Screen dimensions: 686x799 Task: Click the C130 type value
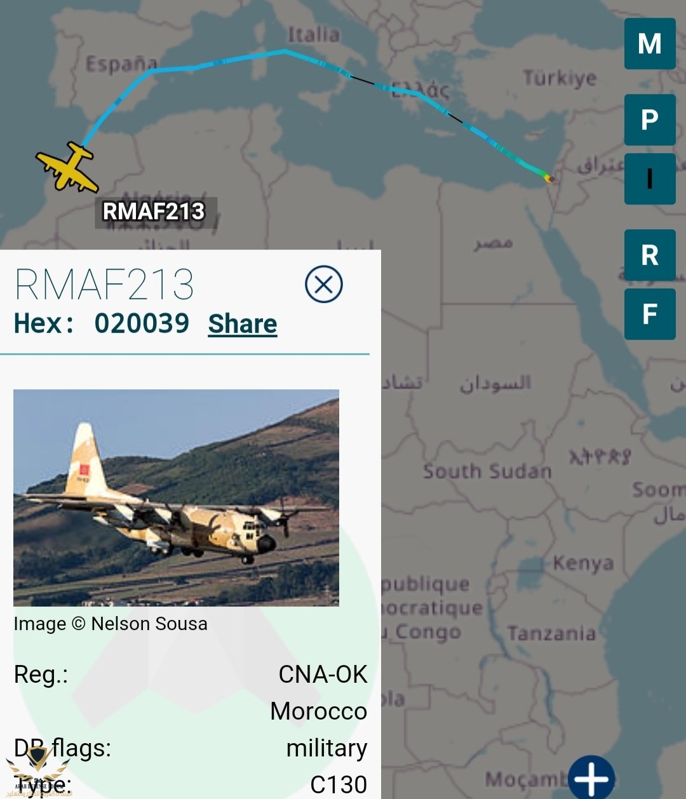(339, 784)
